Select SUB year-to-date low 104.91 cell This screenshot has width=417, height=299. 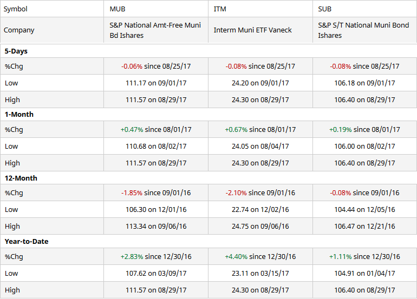pos(364,273)
